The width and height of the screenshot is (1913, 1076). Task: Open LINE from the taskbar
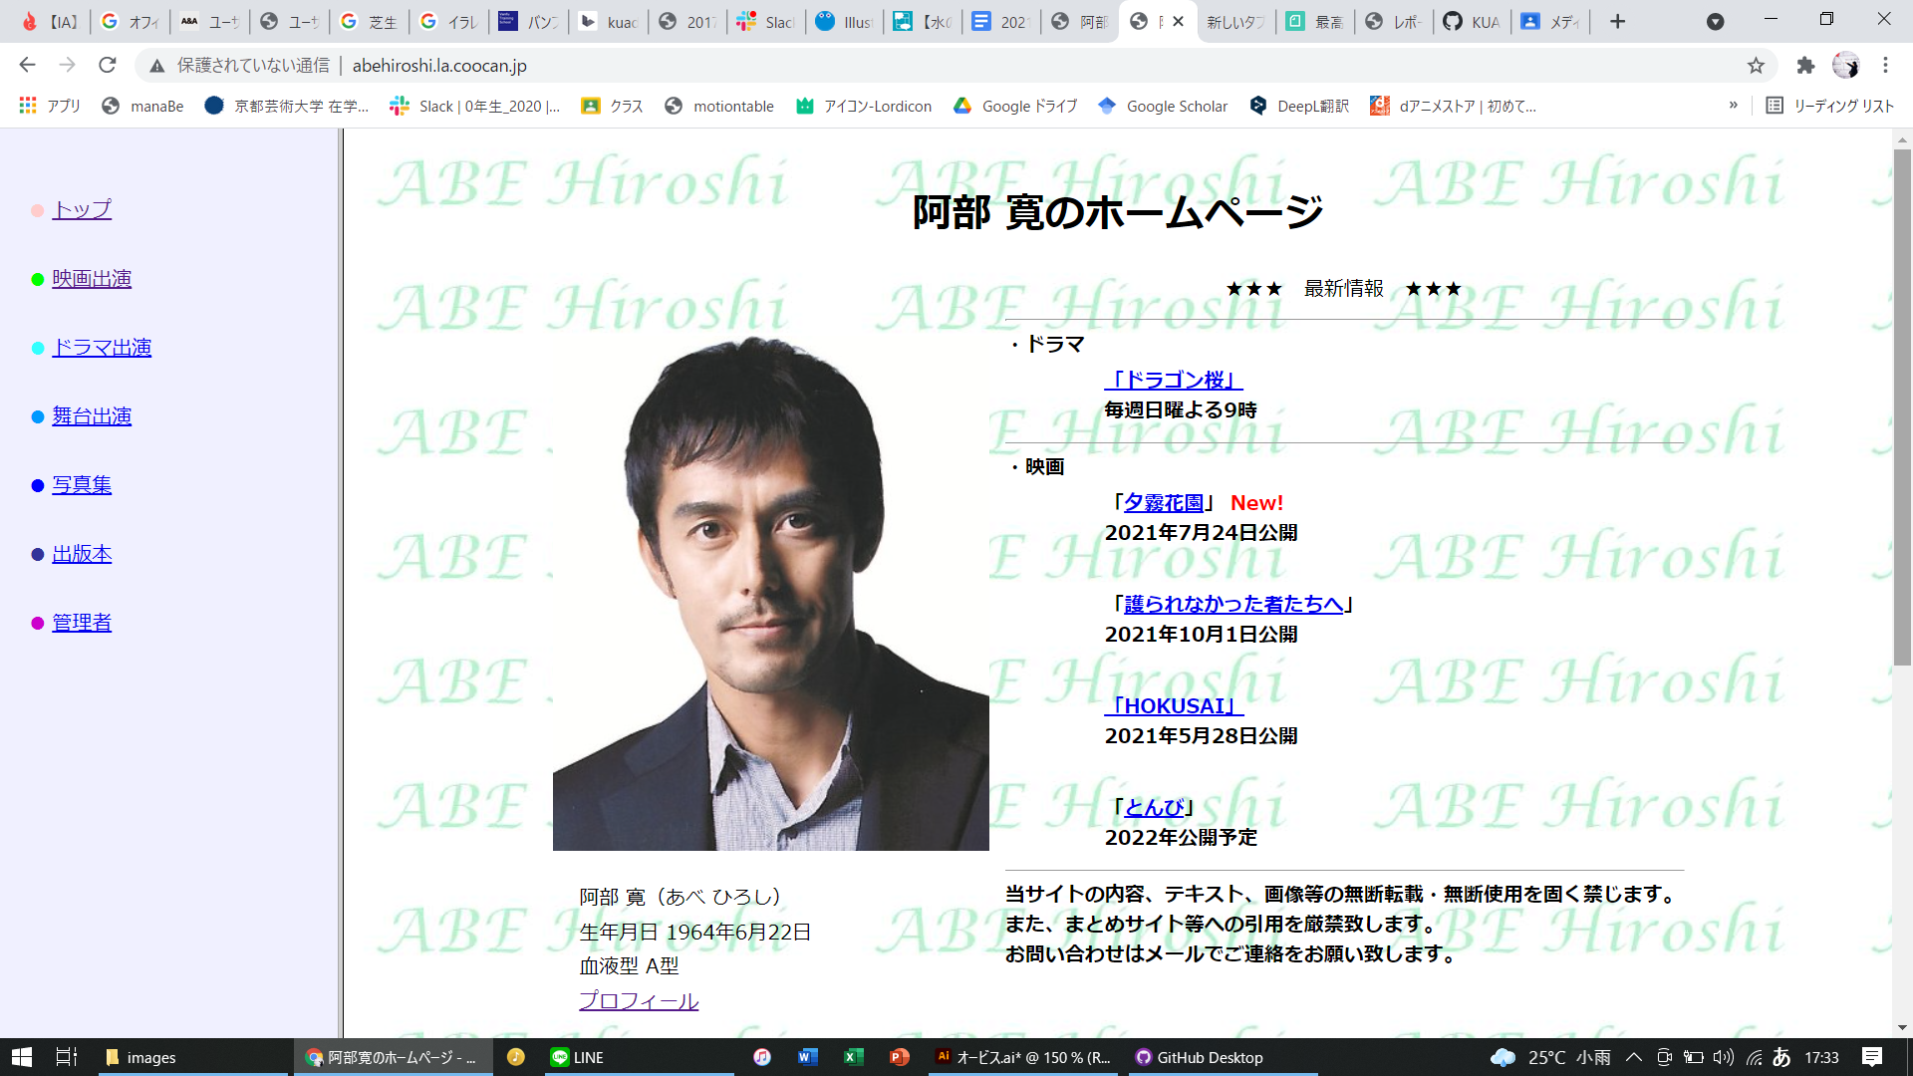click(x=578, y=1057)
